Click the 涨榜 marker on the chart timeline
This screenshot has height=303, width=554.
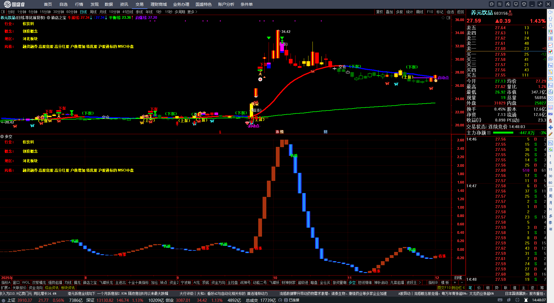point(280,132)
